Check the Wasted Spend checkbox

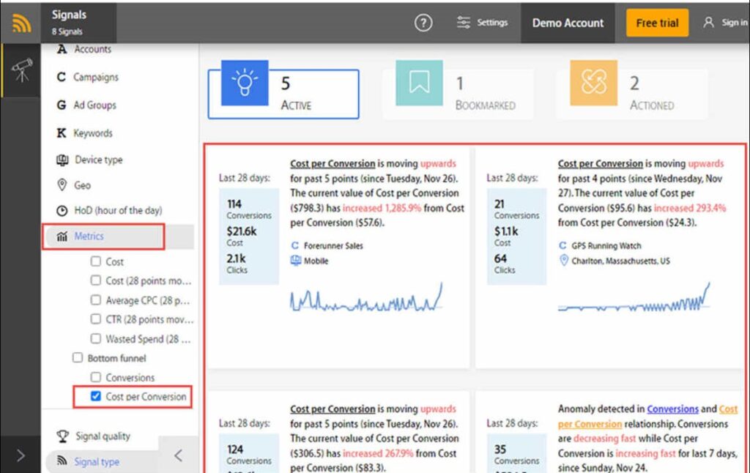[x=96, y=338]
